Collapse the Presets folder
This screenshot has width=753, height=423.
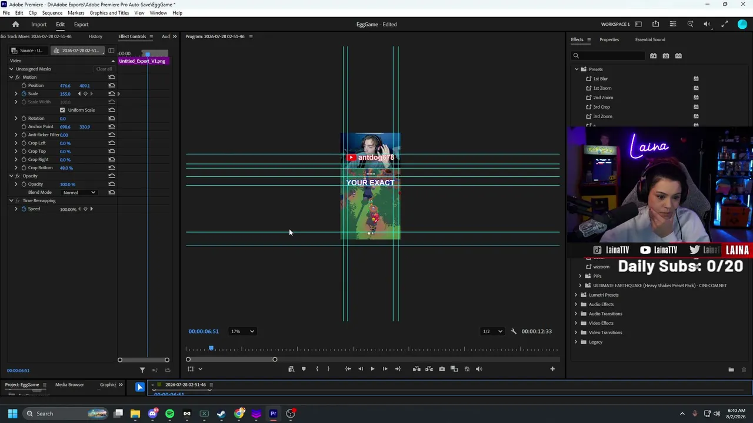coord(577,69)
